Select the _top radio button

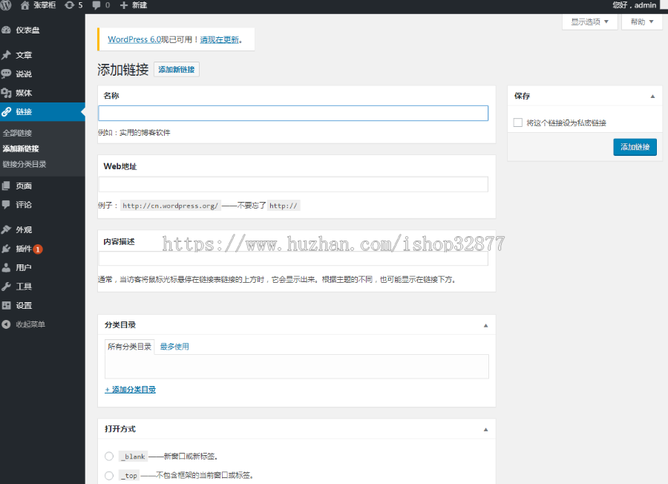click(x=109, y=476)
